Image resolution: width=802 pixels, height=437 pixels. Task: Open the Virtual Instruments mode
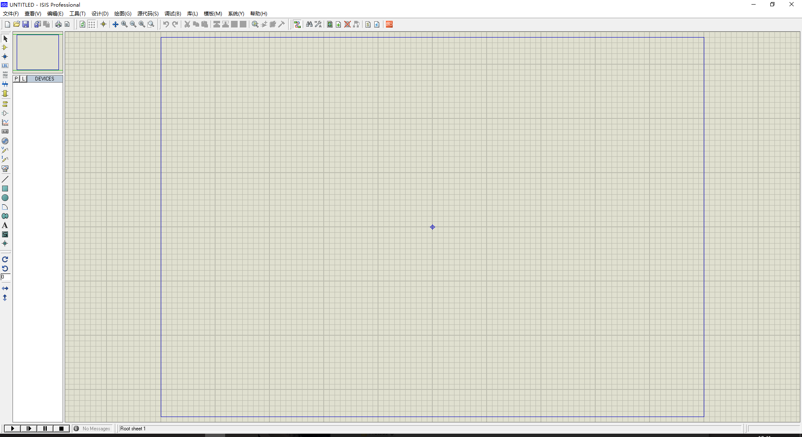click(5, 169)
